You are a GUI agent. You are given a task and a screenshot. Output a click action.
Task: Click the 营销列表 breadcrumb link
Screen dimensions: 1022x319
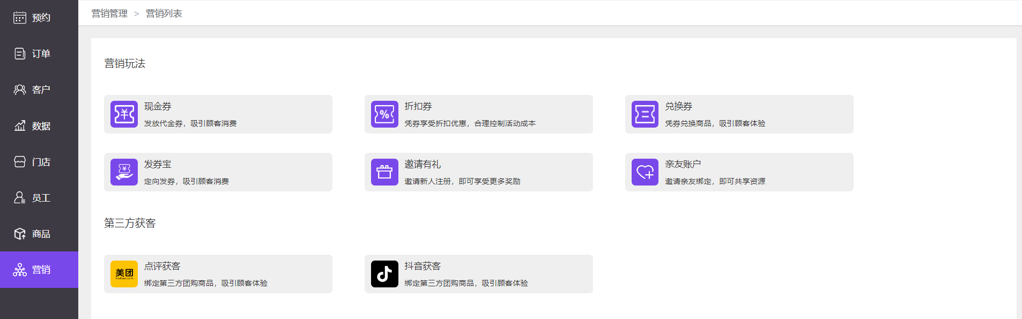point(164,13)
